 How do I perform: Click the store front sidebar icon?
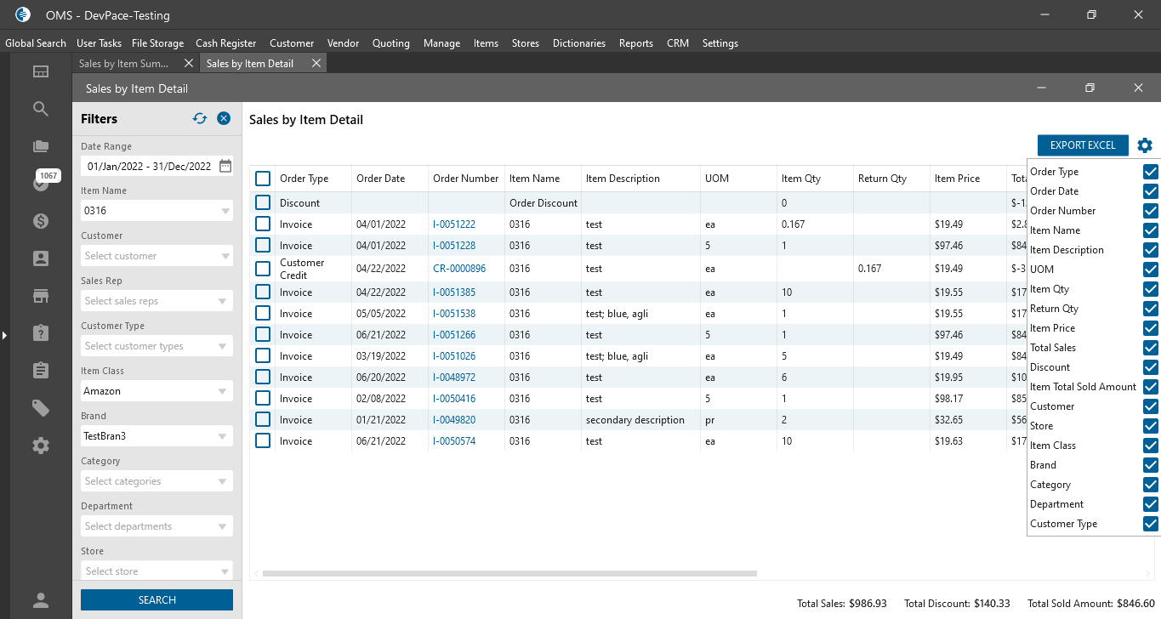40,295
